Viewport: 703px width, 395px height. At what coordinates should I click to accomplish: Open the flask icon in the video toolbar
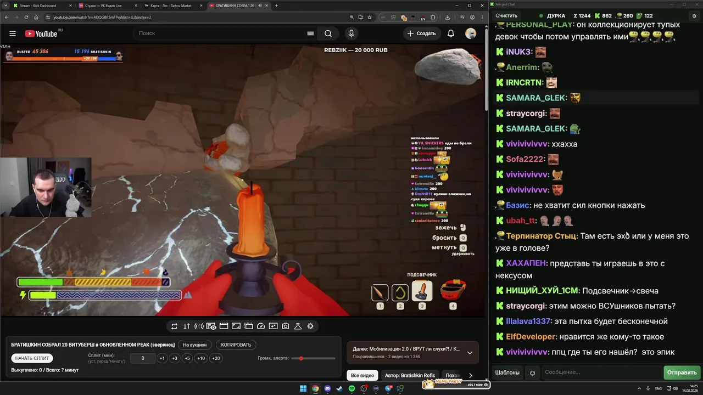pyautogui.click(x=298, y=326)
